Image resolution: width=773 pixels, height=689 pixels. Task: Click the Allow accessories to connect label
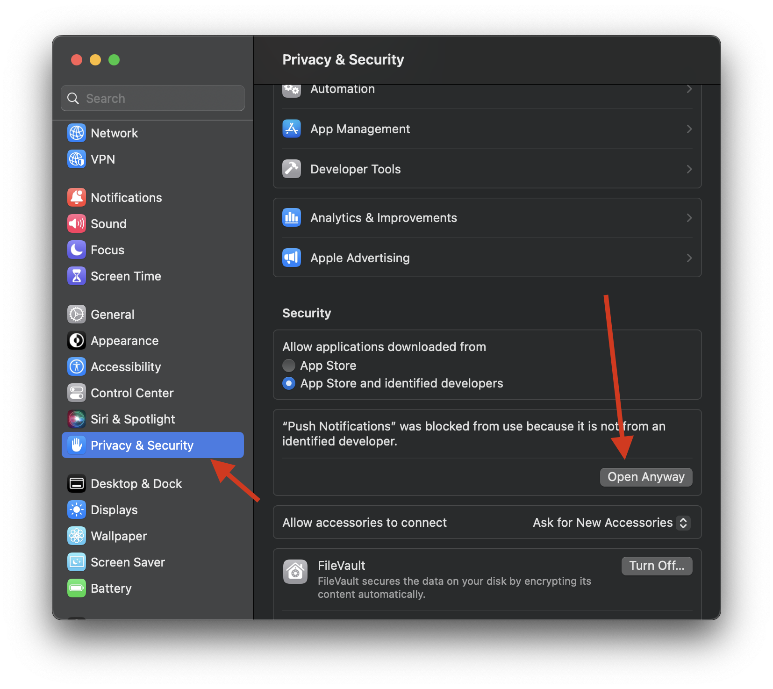[x=365, y=523]
